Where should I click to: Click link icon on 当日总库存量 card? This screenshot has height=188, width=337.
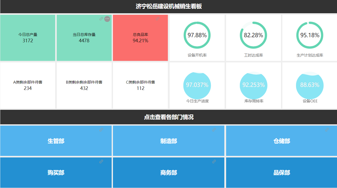(x=101, y=19)
